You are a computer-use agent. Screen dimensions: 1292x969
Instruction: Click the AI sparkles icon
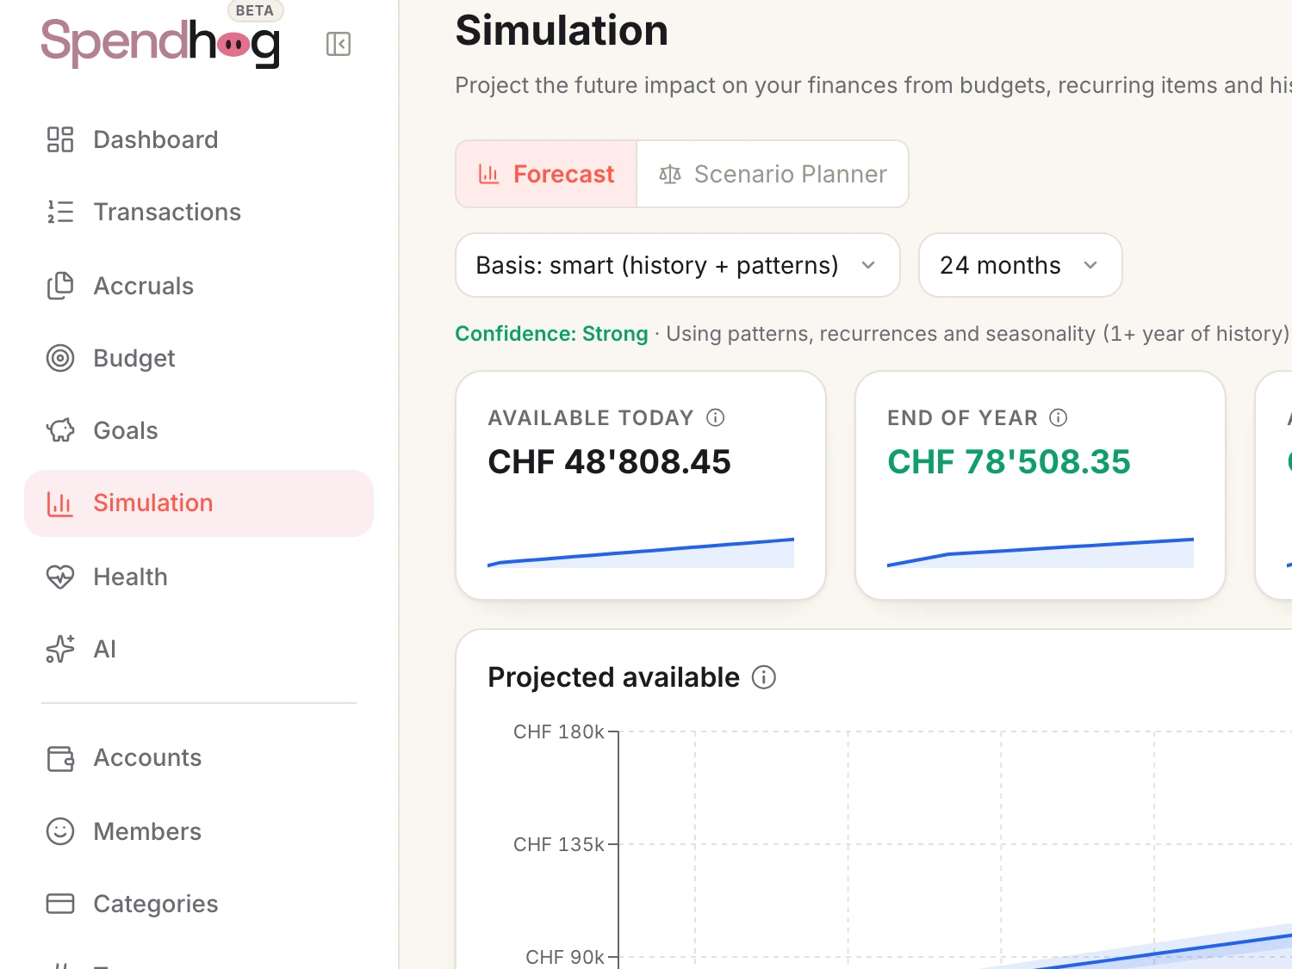click(60, 649)
